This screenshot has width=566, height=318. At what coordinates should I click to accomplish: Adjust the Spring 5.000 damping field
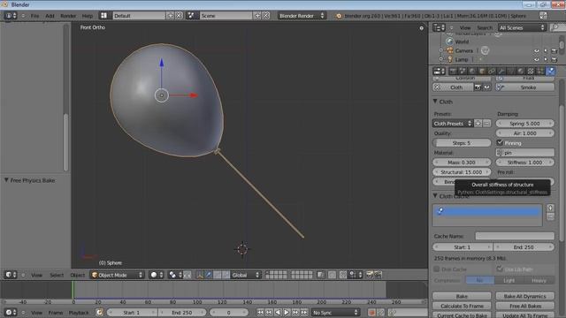click(524, 124)
